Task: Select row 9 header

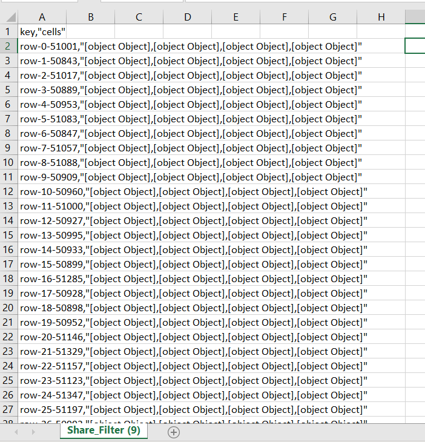Action: tap(8, 148)
